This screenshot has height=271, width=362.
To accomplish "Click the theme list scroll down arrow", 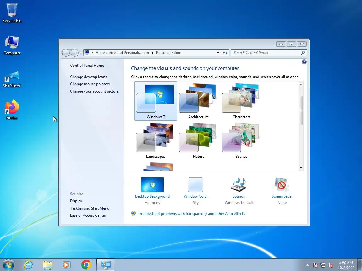I will click(301, 168).
